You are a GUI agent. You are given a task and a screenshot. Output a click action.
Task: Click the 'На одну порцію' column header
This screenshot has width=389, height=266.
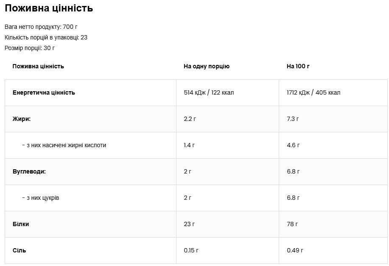(207, 66)
